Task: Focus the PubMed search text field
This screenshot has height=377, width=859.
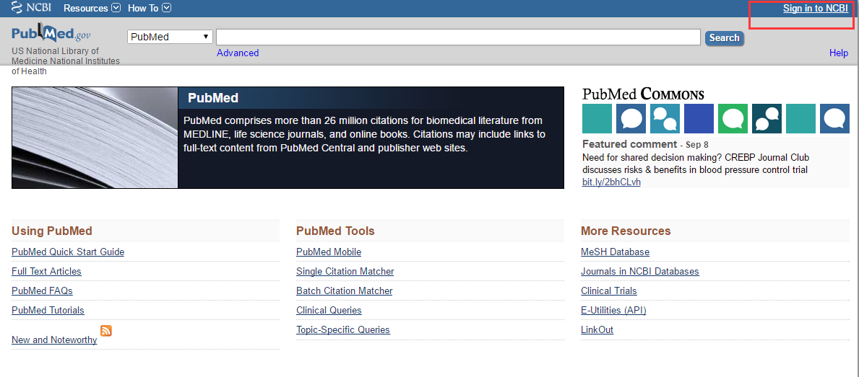Action: (x=458, y=37)
